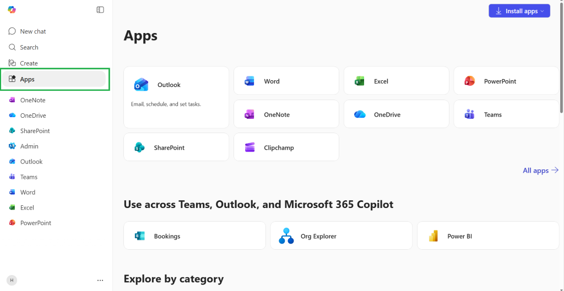Select Apps in the sidebar

(x=54, y=79)
